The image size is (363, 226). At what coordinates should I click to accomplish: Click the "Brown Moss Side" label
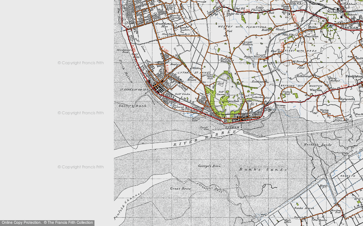(x=255, y=57)
